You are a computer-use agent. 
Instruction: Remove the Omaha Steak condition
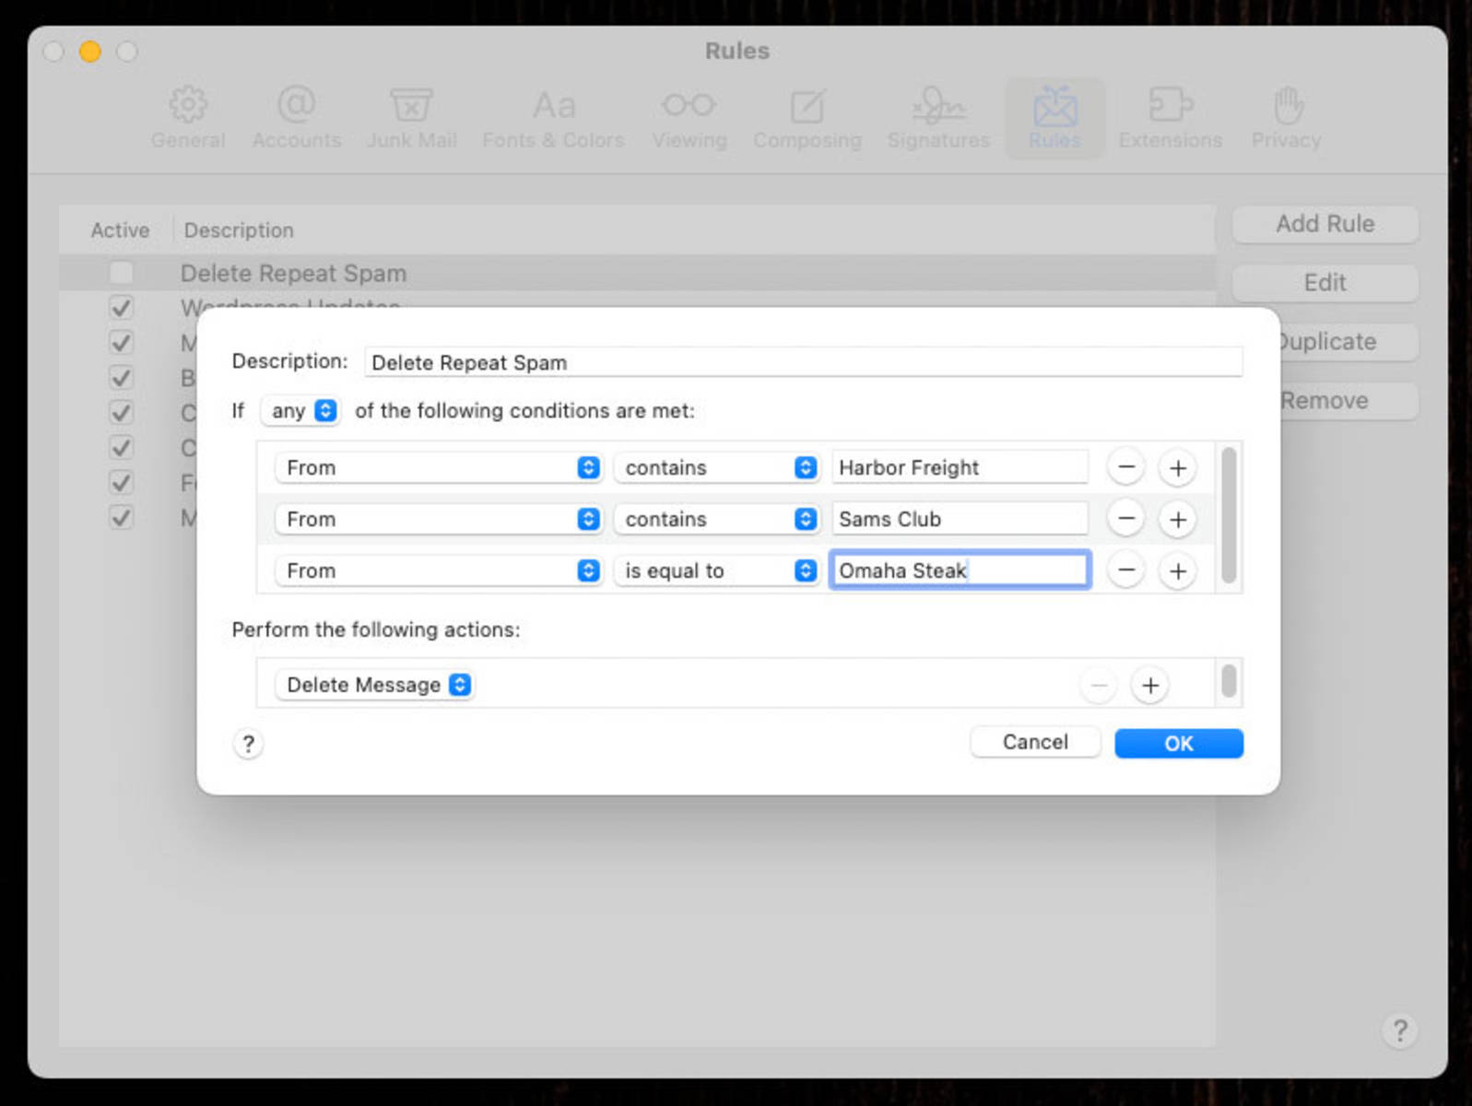(x=1125, y=571)
